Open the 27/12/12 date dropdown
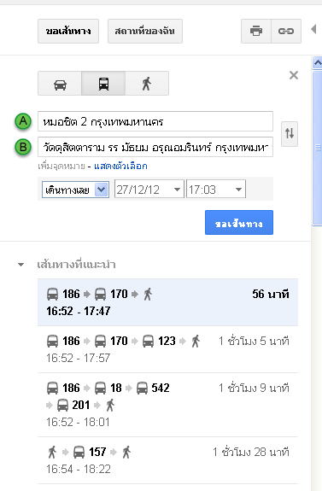This screenshot has width=322, height=491. (149, 189)
